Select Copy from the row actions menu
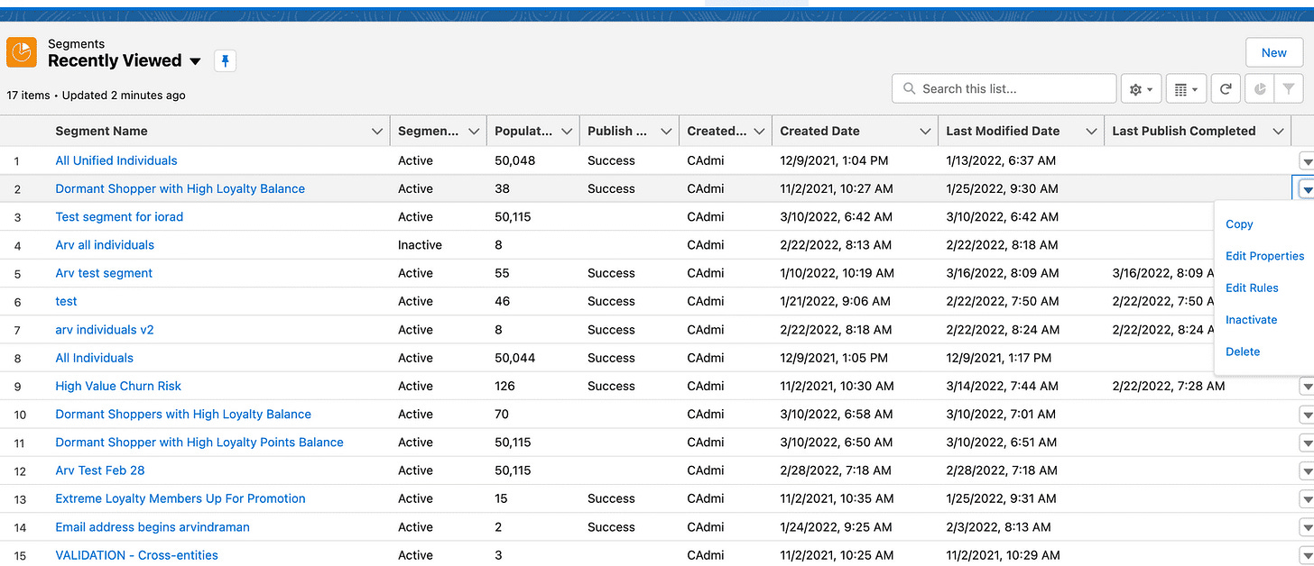The width and height of the screenshot is (1314, 566). [1239, 224]
